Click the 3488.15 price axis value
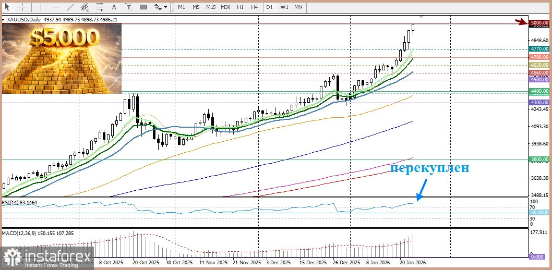Viewport: 552px width, 270px height. [x=541, y=195]
